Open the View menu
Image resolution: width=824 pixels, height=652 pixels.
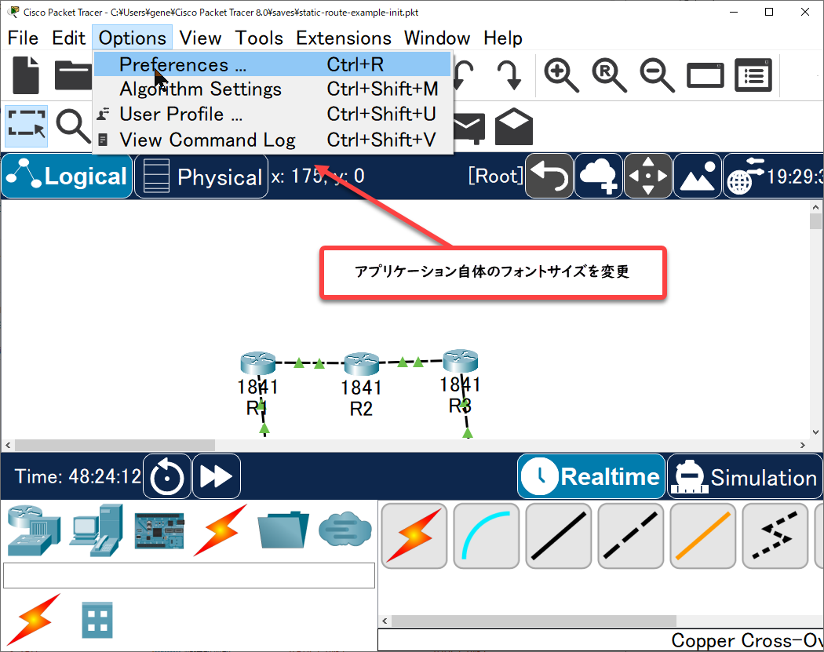(x=200, y=38)
